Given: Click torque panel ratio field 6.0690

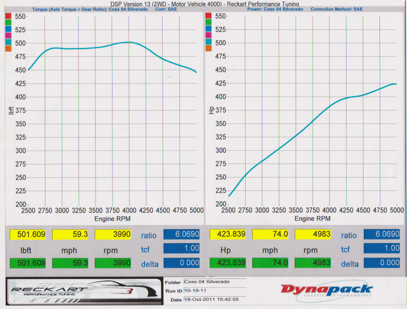Looking at the screenshot, I should (181, 234).
